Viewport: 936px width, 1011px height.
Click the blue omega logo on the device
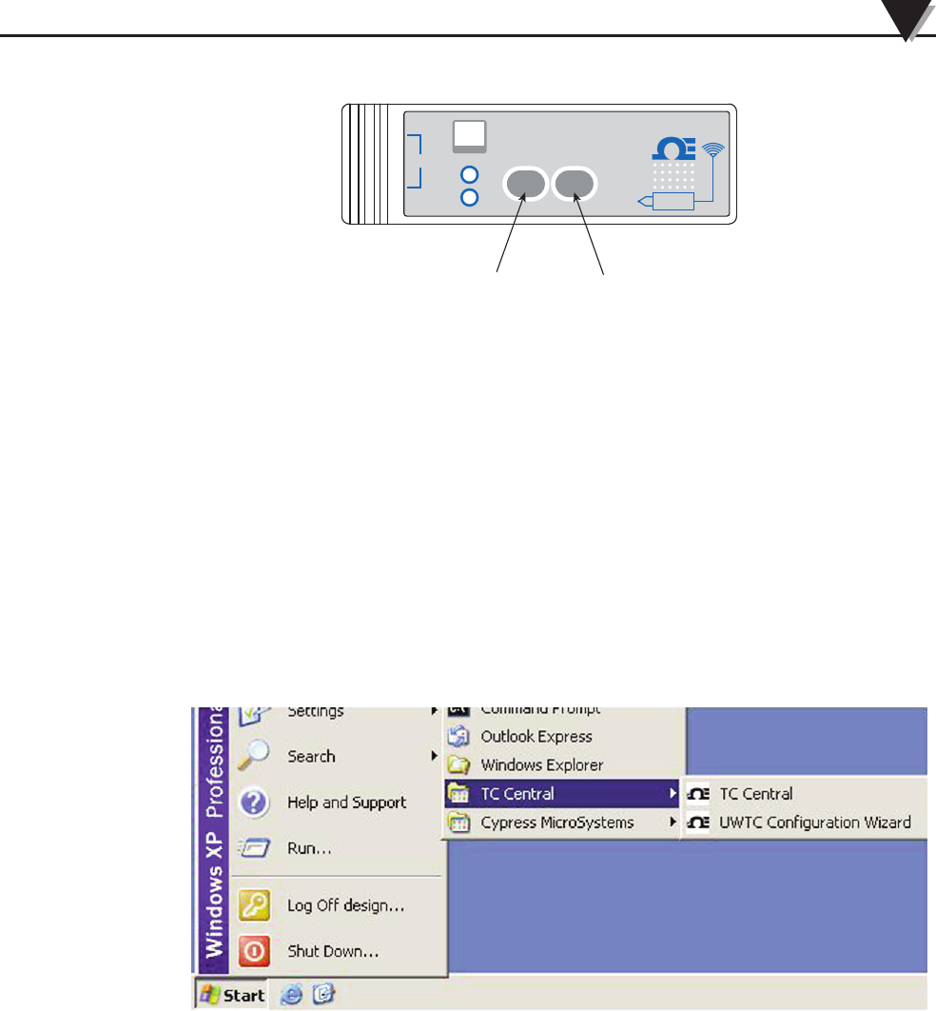pos(673,149)
